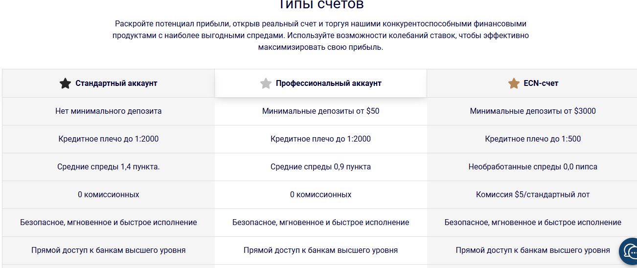Click 'Минимальные депозиты от $3000' cell

[x=533, y=111]
